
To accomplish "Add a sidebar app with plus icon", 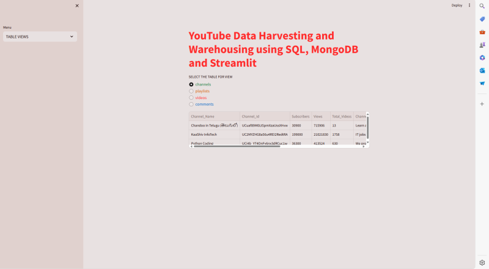I will (x=482, y=104).
